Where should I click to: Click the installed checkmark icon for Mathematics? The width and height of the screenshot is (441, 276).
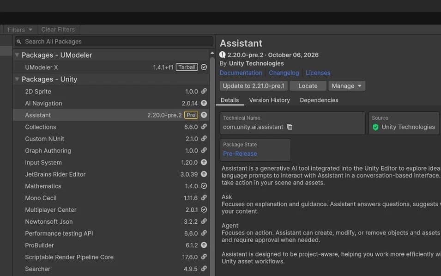pyautogui.click(x=204, y=186)
